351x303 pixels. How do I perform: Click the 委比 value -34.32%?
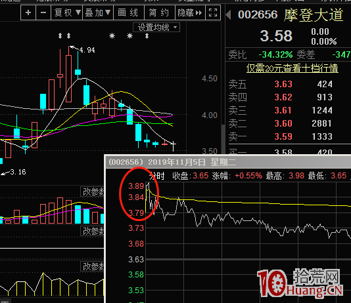pyautogui.click(x=275, y=54)
